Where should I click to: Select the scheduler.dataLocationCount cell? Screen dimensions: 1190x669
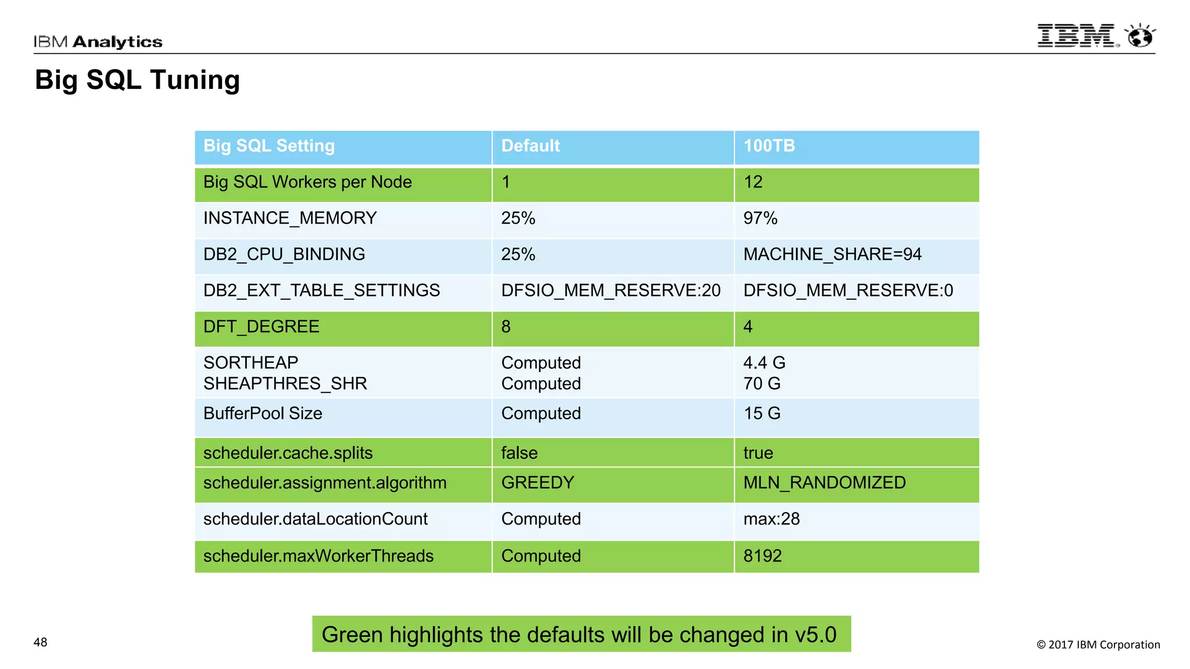coord(343,521)
